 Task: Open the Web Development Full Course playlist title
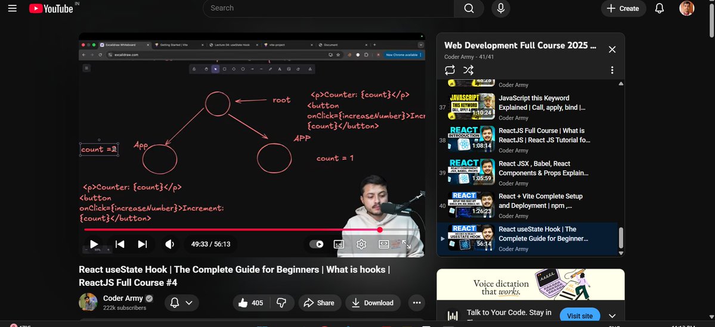[520, 45]
